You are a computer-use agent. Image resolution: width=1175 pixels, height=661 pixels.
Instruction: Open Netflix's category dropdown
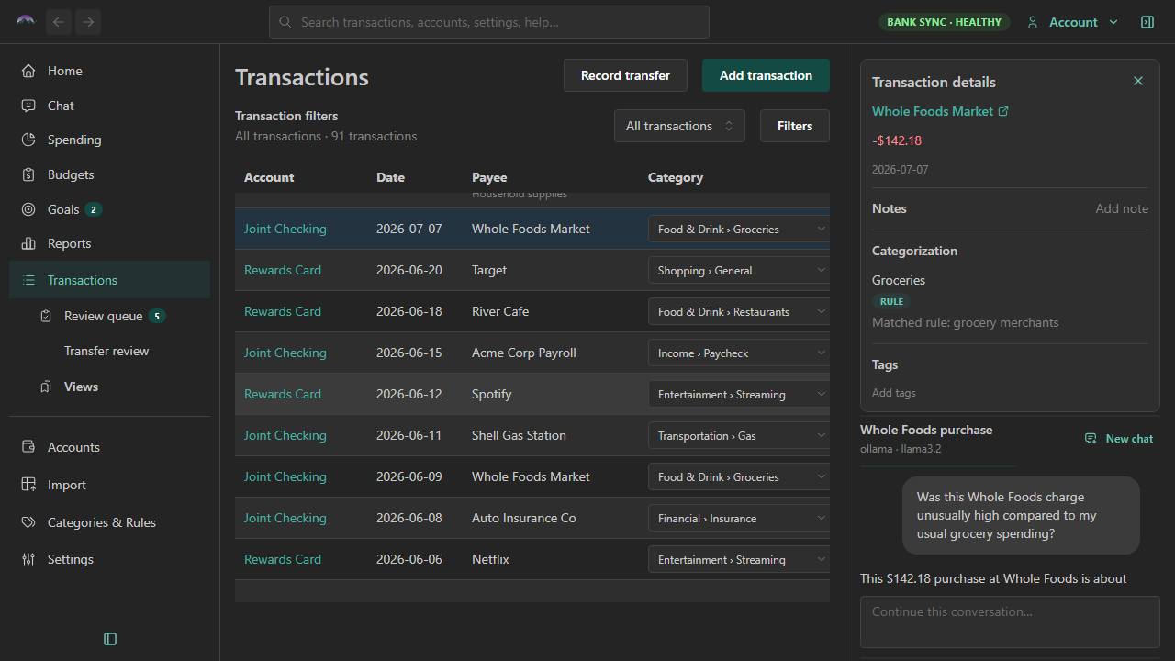click(740, 559)
